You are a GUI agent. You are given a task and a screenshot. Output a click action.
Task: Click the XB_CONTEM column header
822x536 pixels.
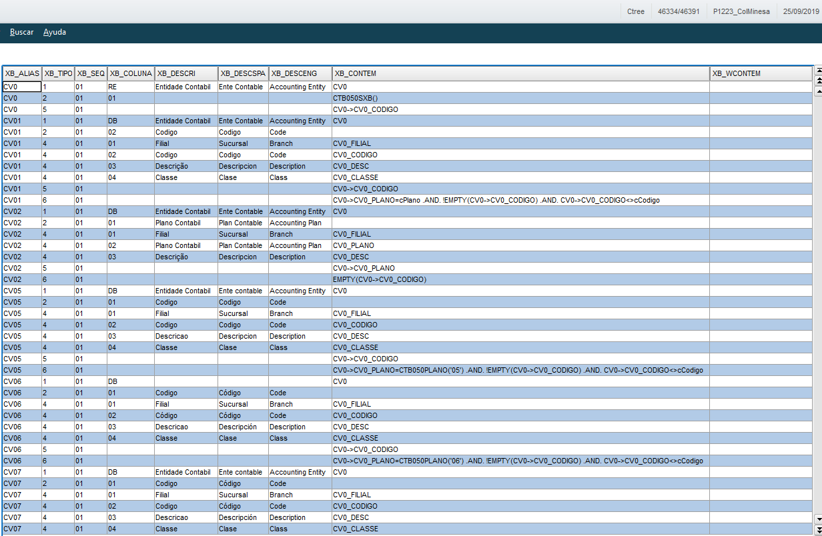pyautogui.click(x=520, y=73)
